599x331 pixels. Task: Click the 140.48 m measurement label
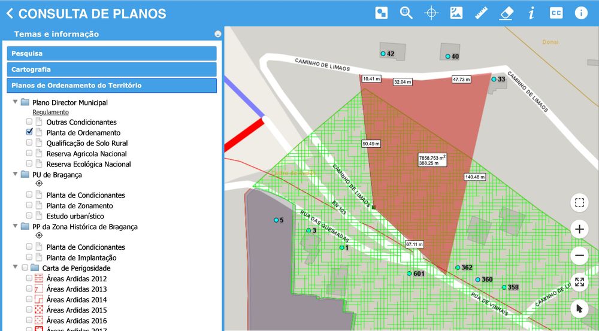[475, 177]
